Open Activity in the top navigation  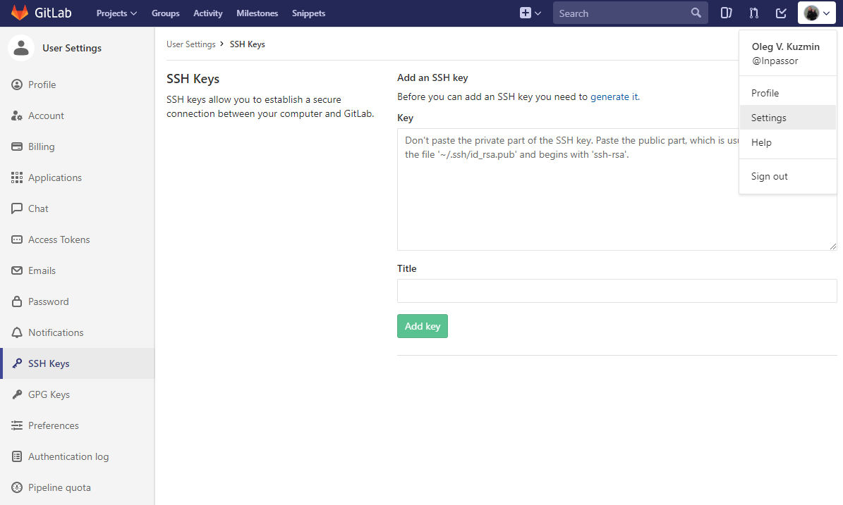[208, 13]
